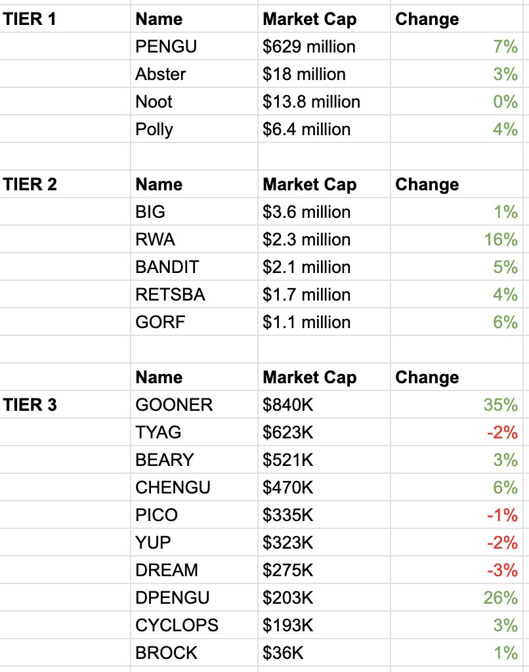The height and width of the screenshot is (672, 529).
Task: Select BROCK's $36K market cap cell
Action: tap(324, 653)
